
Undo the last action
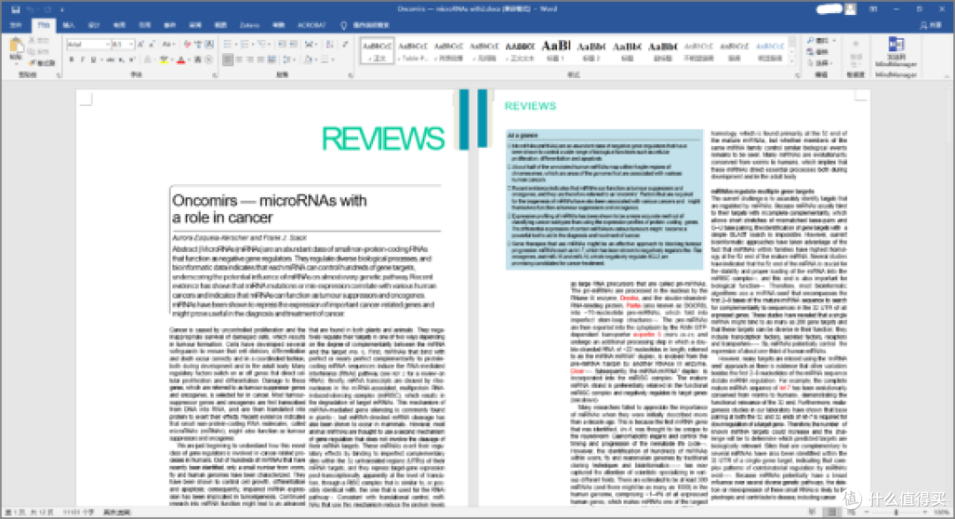tap(31, 9)
